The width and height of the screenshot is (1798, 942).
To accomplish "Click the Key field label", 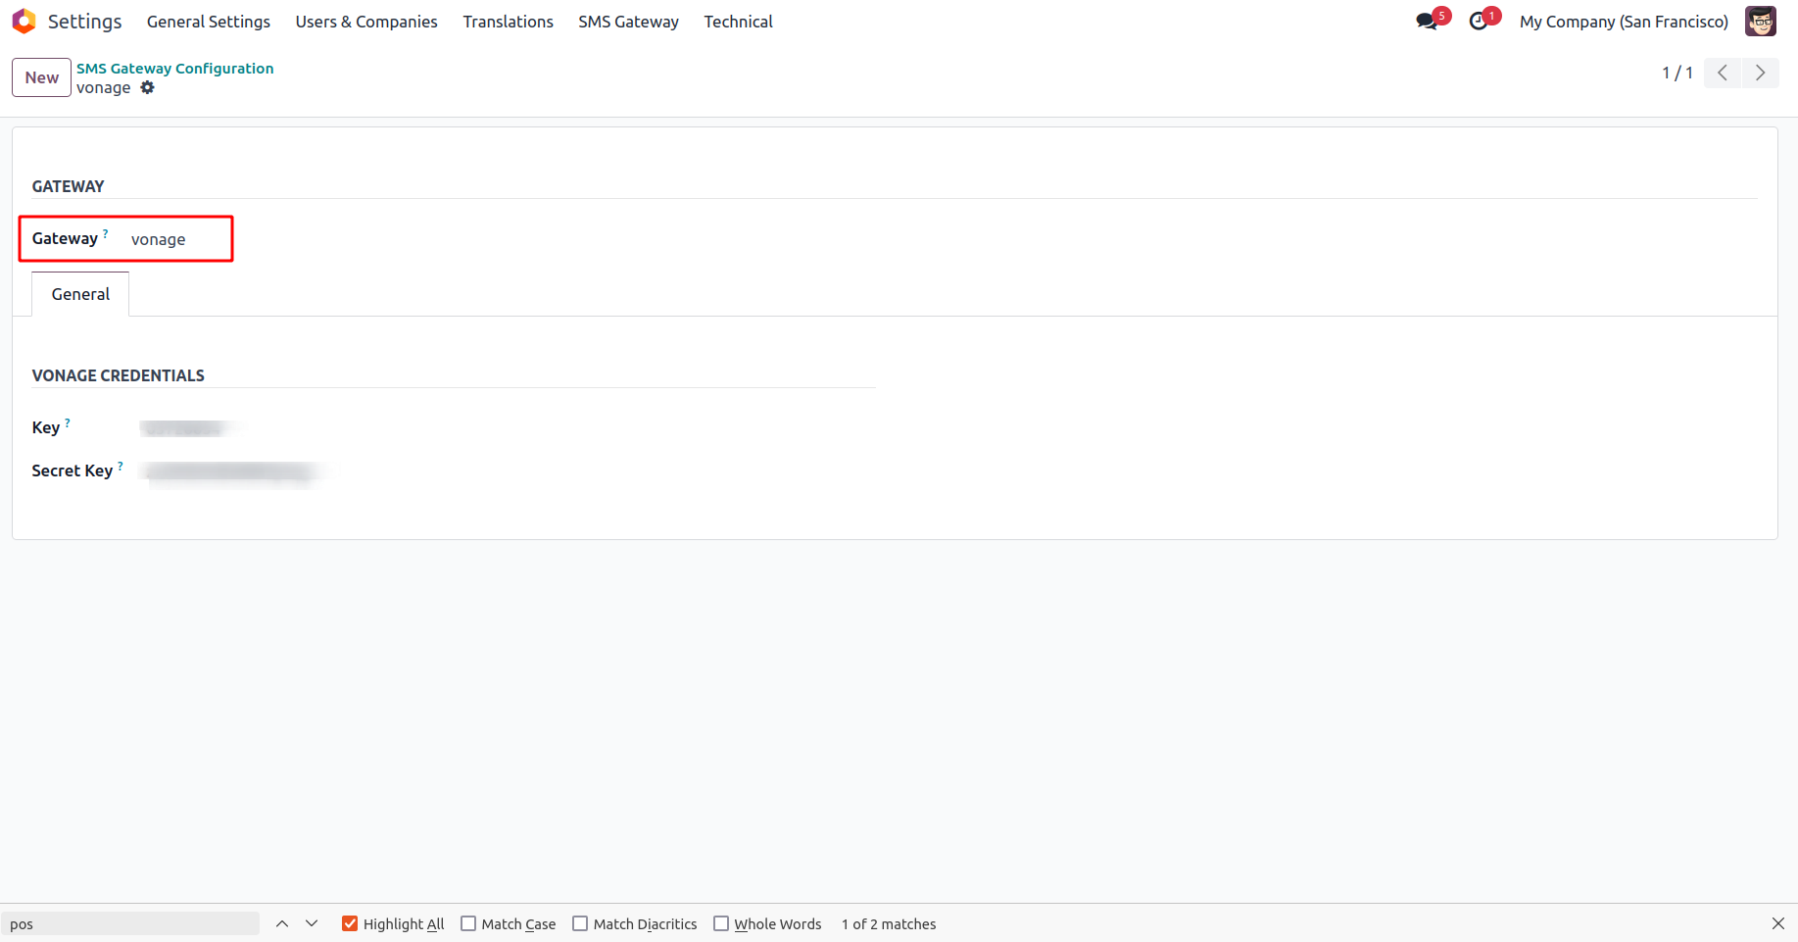I will (46, 427).
